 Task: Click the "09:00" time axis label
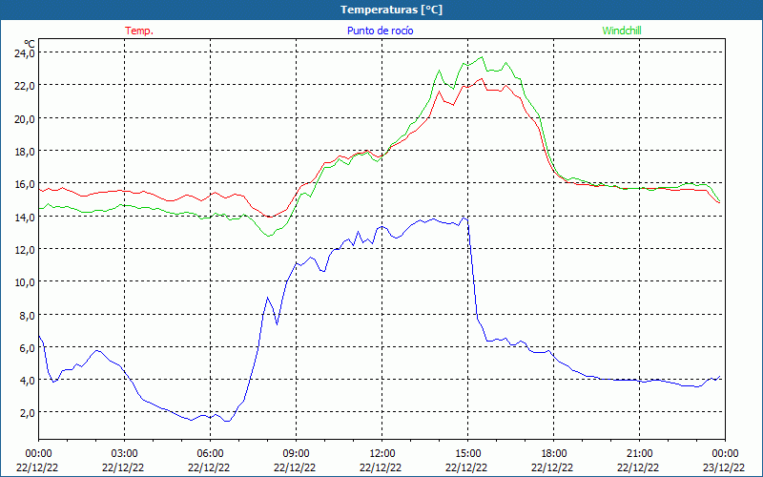[296, 454]
